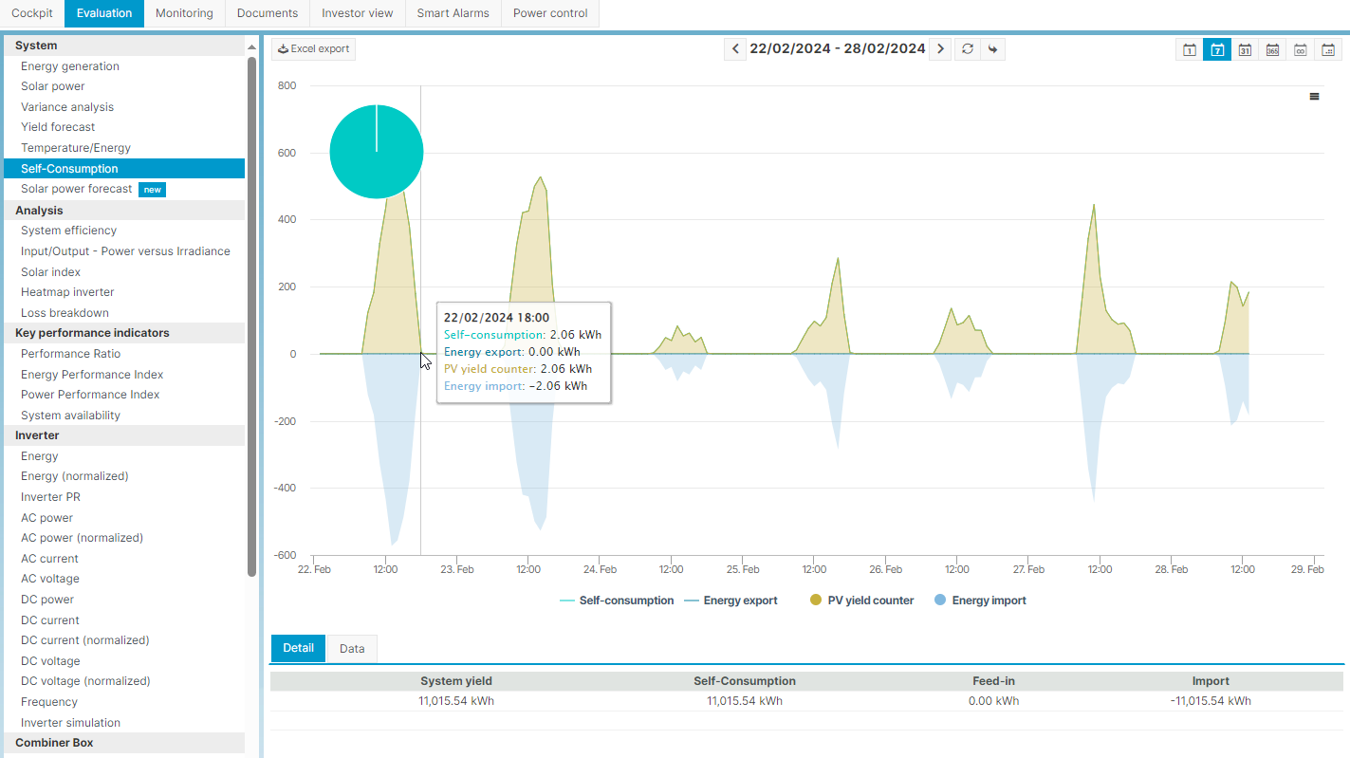Open the custom date range calendar
The width and height of the screenshot is (1350, 758).
pos(1328,49)
